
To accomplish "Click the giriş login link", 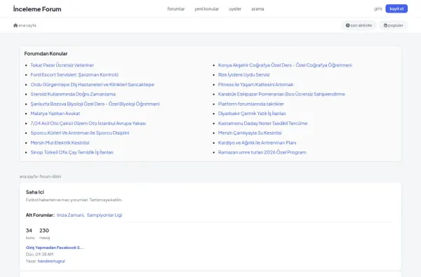I will pyautogui.click(x=377, y=8).
